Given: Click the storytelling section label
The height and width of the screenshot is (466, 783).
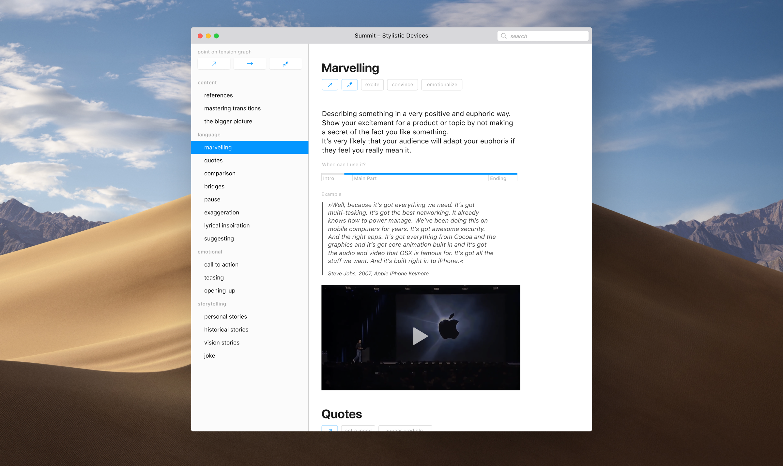Looking at the screenshot, I should (x=212, y=304).
